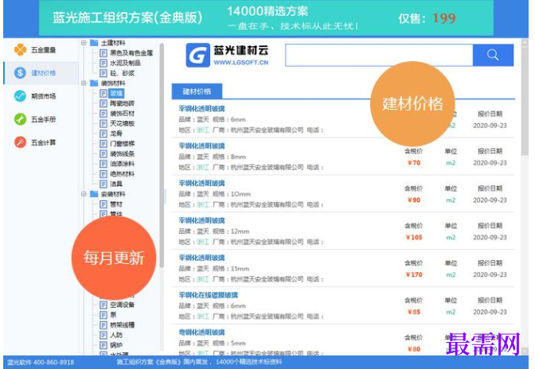Select the 空调设备 tree item
Image resolution: width=535 pixels, height=369 pixels.
pos(122,305)
